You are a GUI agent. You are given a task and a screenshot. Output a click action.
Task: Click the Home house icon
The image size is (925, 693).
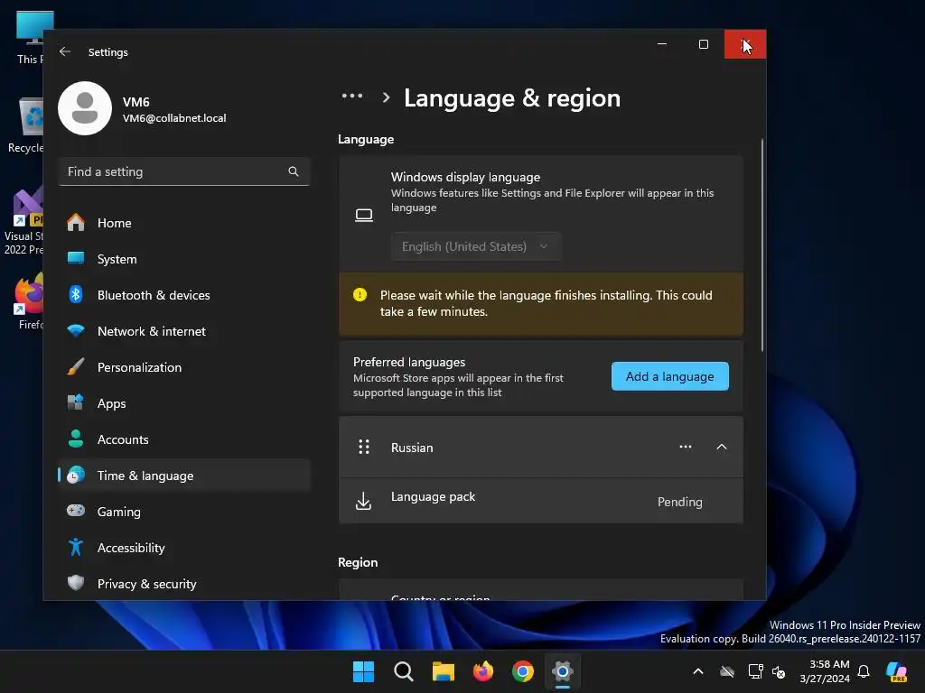[x=76, y=222]
